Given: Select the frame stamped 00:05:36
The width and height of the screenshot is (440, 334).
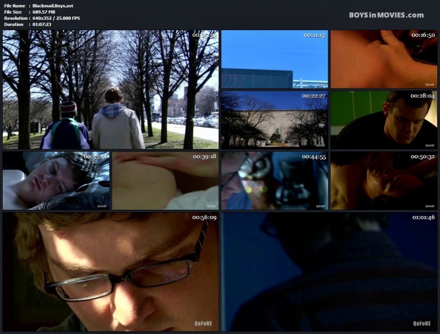Looking at the screenshot, I should (x=111, y=90).
